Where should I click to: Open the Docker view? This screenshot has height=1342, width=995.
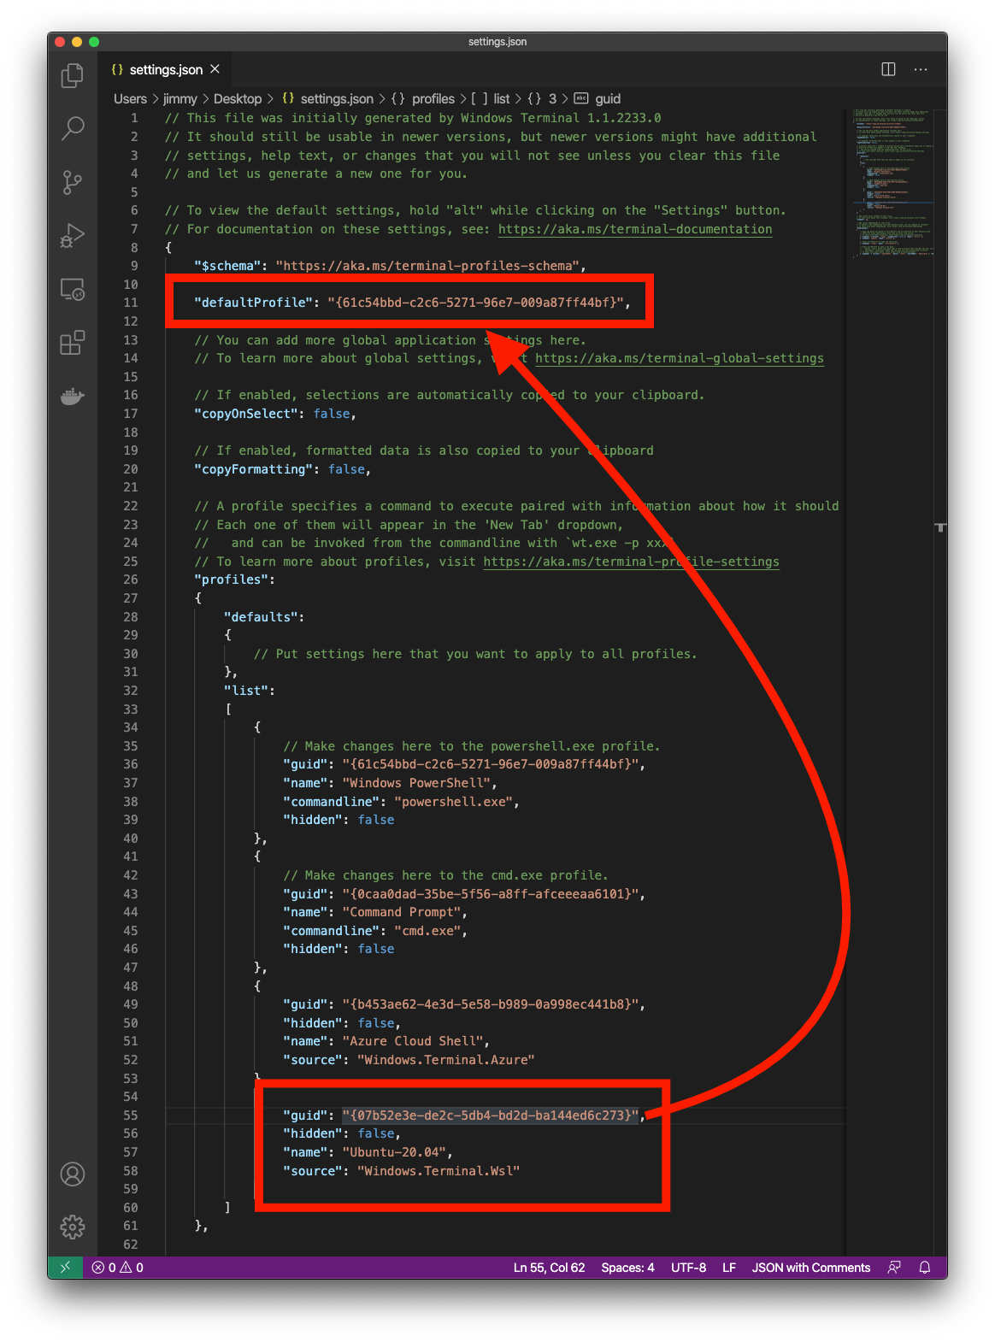click(73, 397)
